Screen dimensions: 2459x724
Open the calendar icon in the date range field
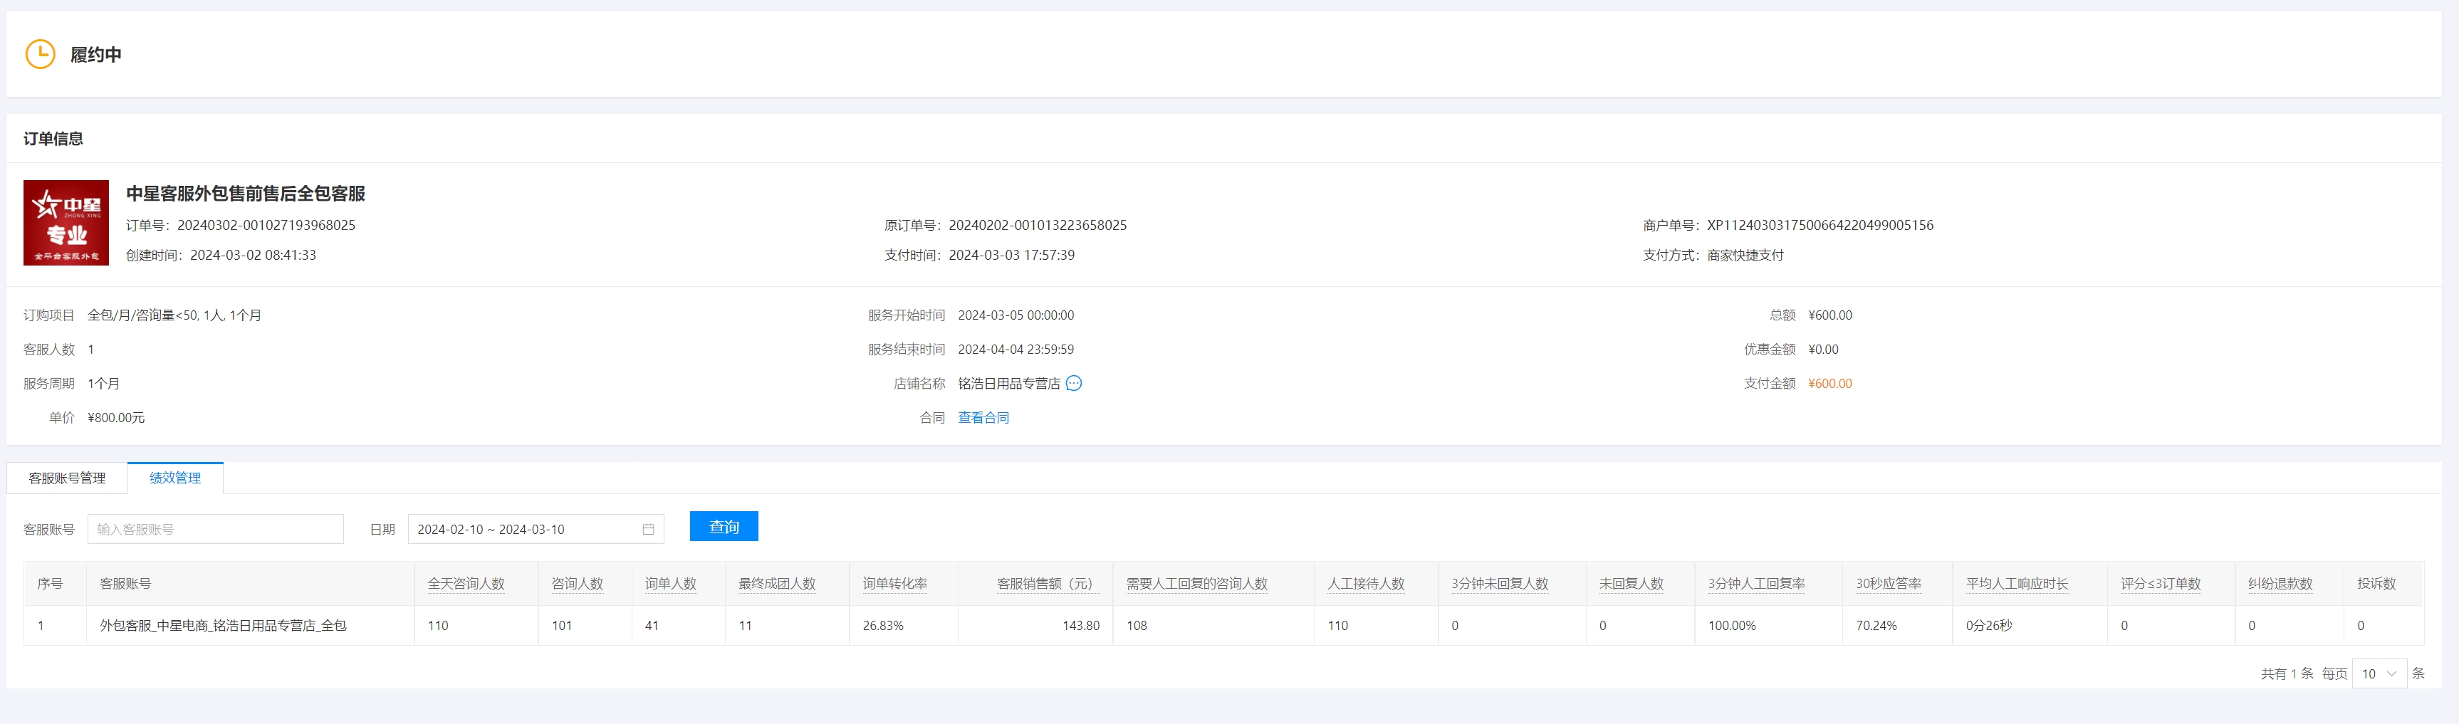[648, 530]
